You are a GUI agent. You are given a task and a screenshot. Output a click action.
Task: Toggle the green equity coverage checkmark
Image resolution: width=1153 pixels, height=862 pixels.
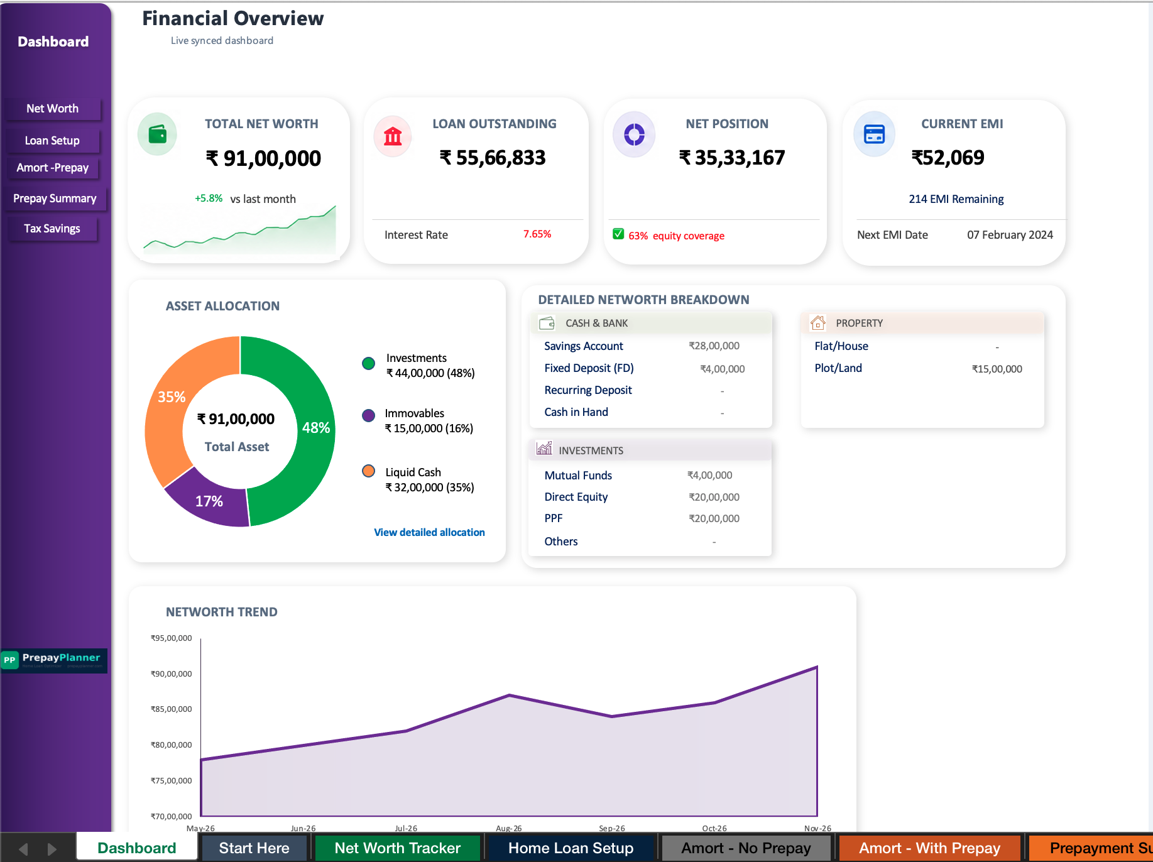pos(618,234)
